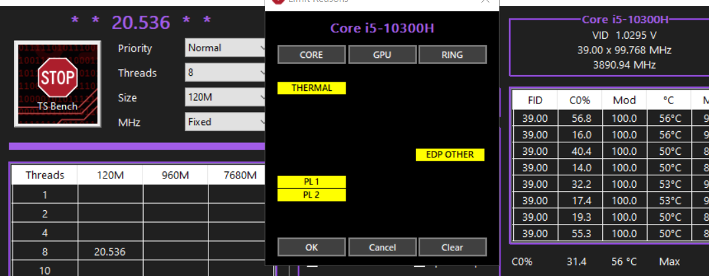Select the 4 threads row label
Screen dimensions: 709x276
45,233
